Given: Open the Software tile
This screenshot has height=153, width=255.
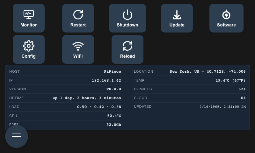Looking at the screenshot, I should pos(226,18).
